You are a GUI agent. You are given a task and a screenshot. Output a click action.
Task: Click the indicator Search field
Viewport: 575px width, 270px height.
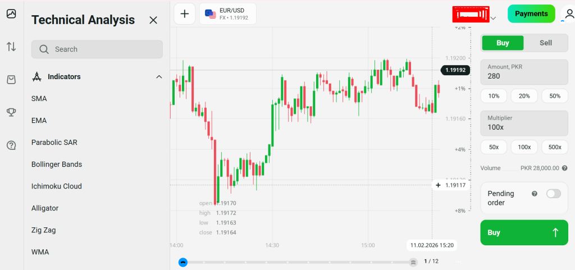click(x=97, y=49)
